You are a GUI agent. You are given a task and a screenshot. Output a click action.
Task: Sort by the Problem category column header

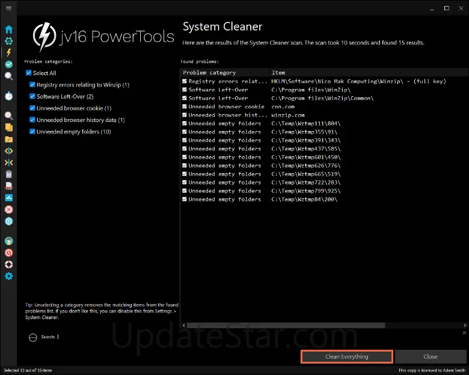[225, 72]
